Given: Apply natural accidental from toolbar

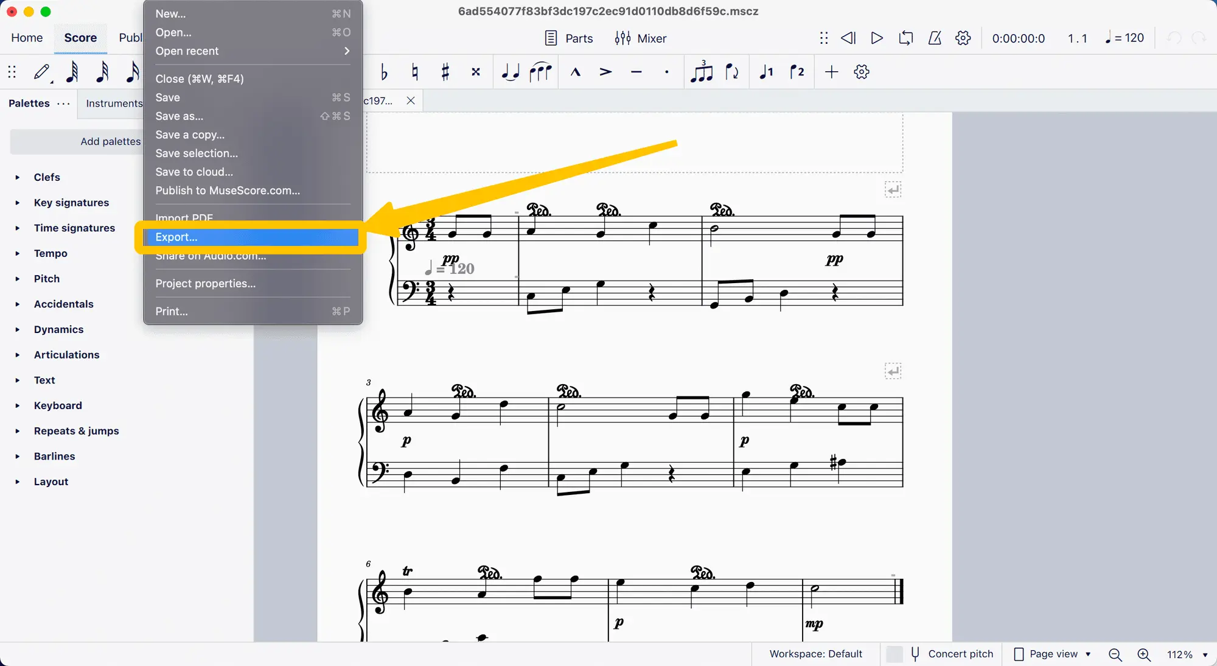Looking at the screenshot, I should 415,72.
